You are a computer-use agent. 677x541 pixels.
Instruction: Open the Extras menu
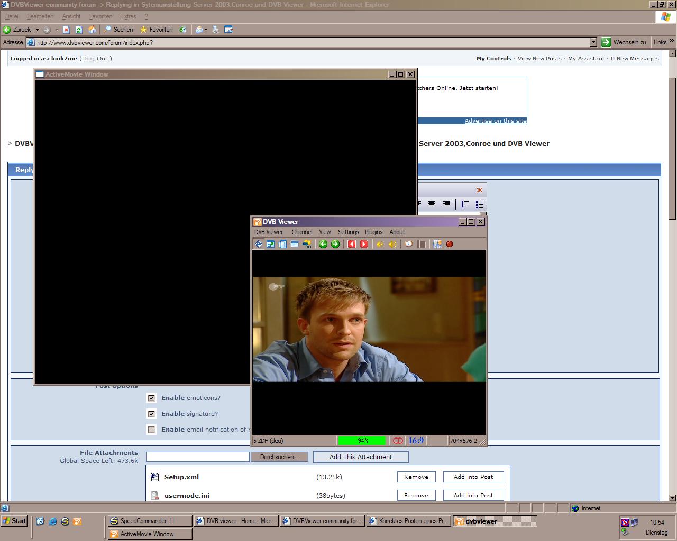[x=129, y=16]
